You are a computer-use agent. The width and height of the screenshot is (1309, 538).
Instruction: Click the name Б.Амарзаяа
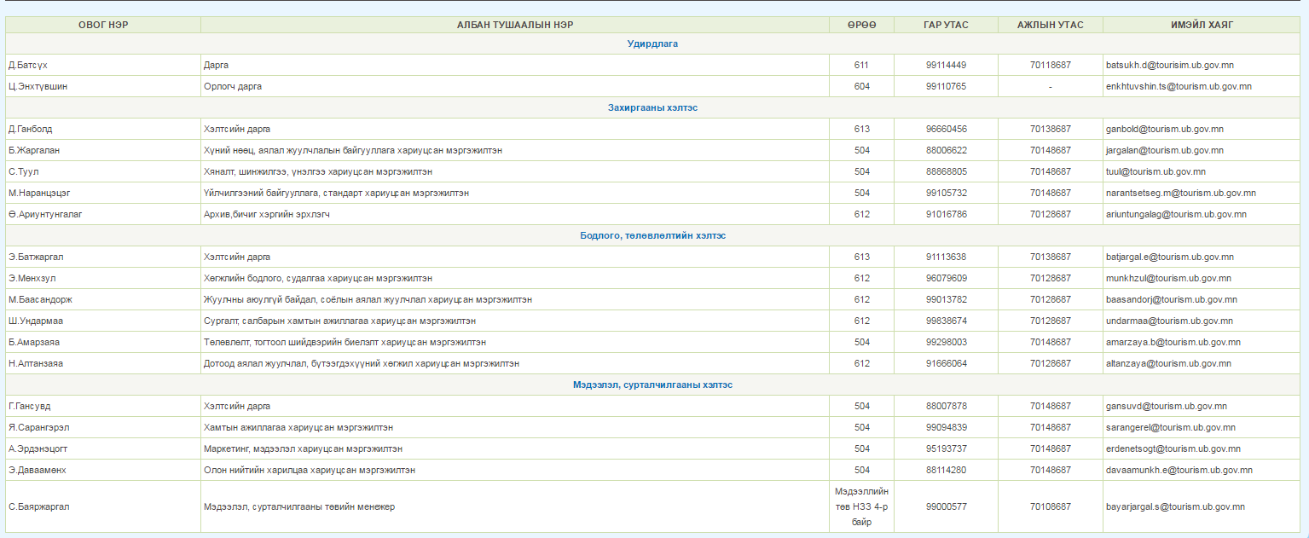click(34, 342)
